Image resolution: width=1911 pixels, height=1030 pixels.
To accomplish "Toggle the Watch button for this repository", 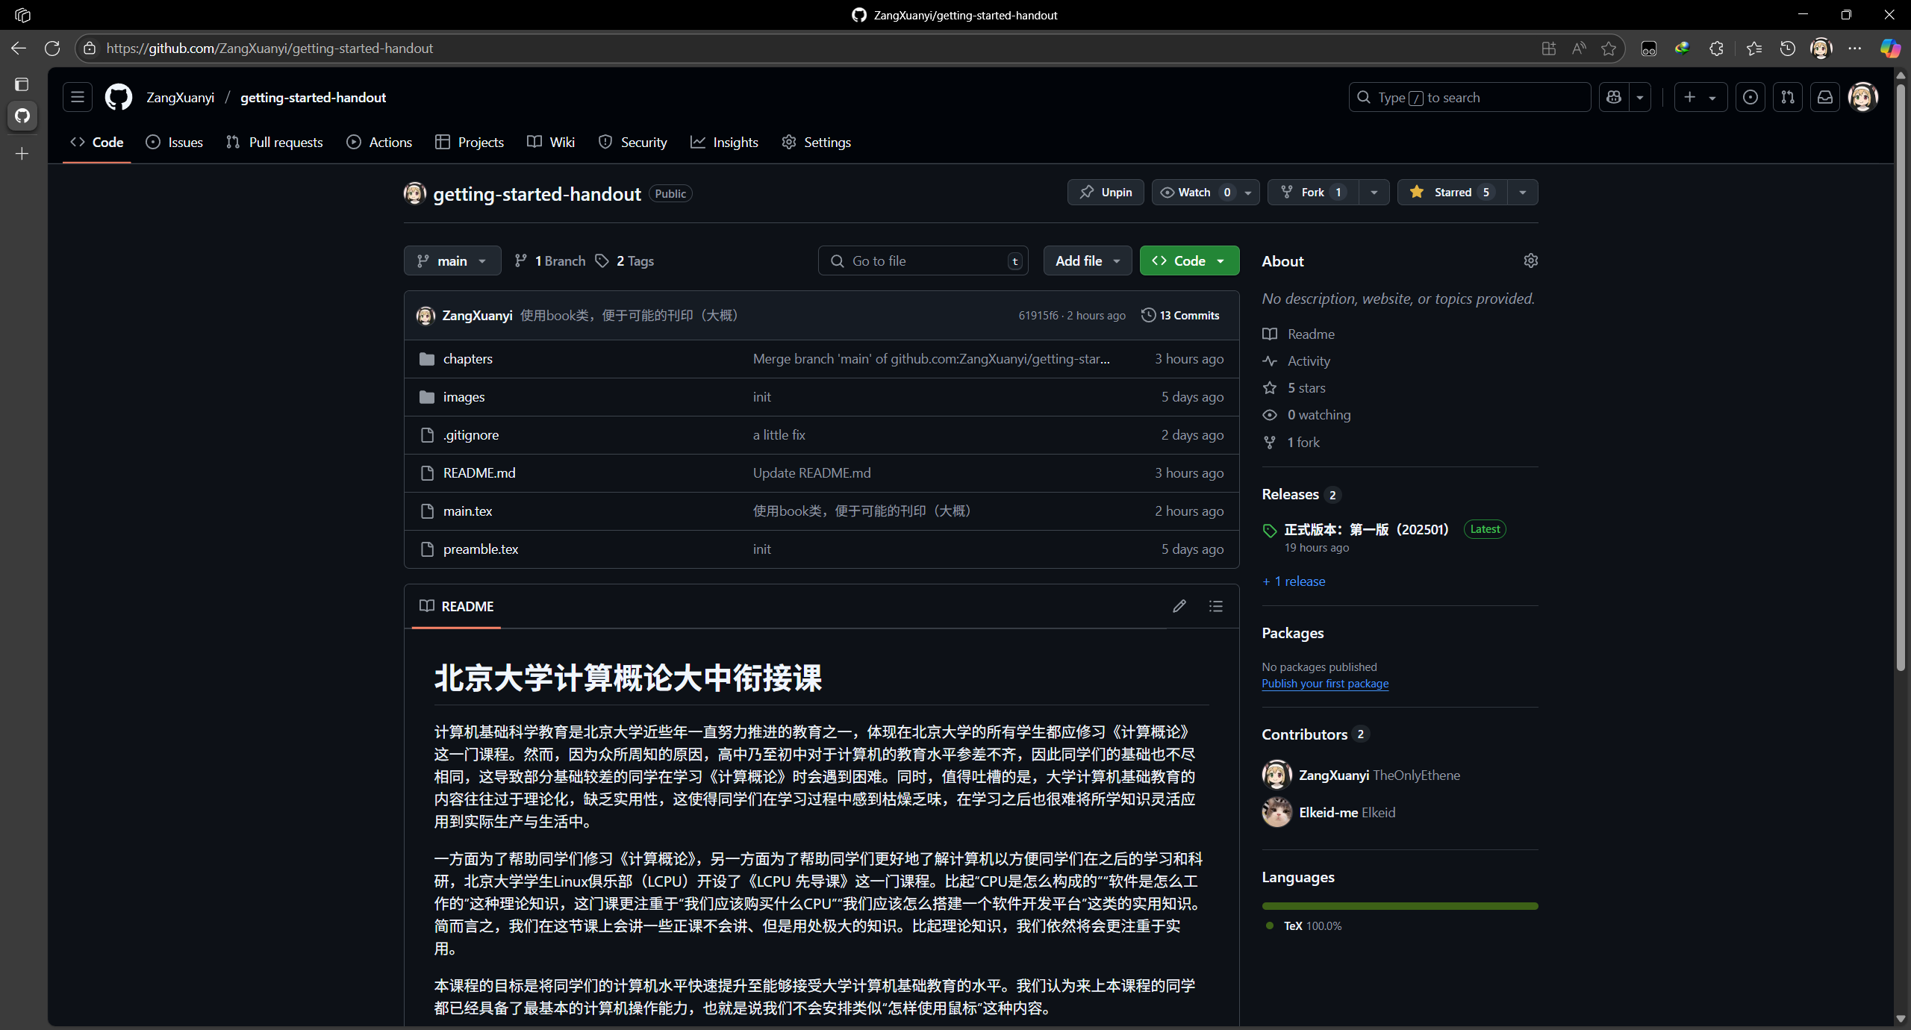I will pyautogui.click(x=1195, y=192).
